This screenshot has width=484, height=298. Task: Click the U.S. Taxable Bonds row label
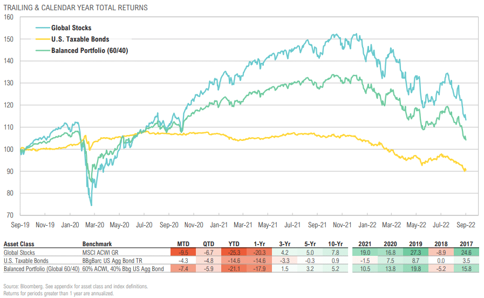pyautogui.click(x=26, y=261)
